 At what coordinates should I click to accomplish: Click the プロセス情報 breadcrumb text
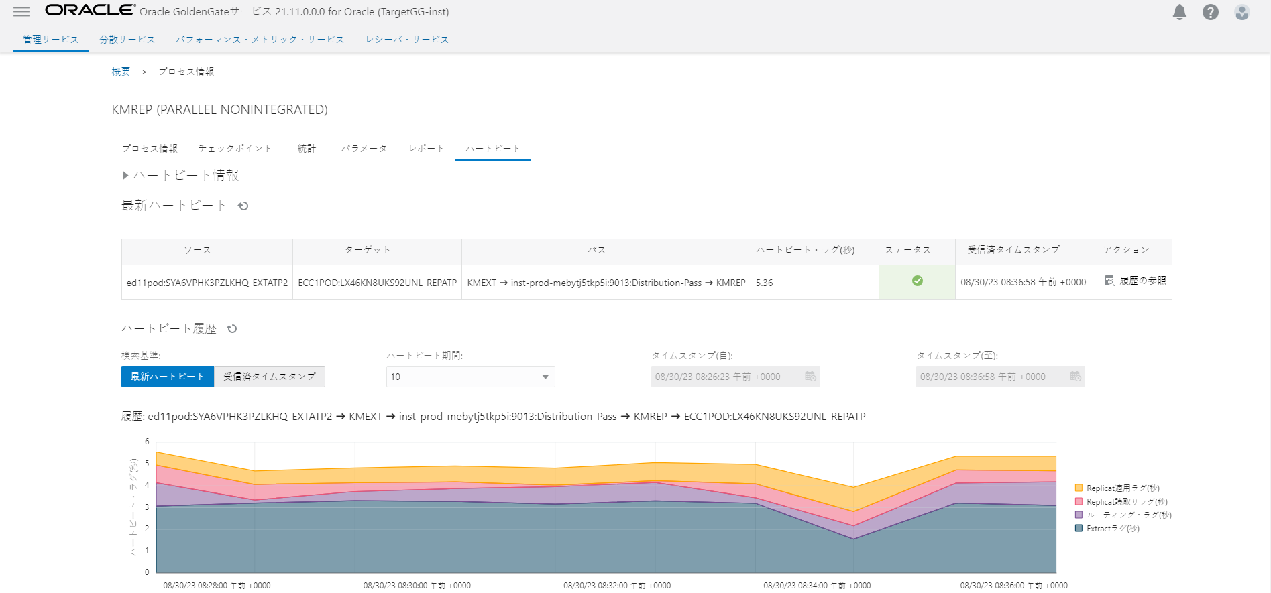[186, 72]
